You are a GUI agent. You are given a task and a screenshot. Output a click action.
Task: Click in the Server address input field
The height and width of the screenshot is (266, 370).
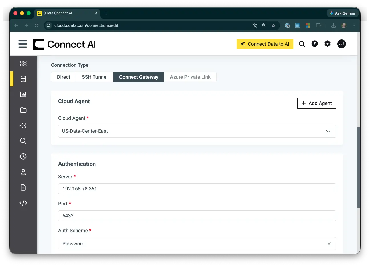[197, 189]
